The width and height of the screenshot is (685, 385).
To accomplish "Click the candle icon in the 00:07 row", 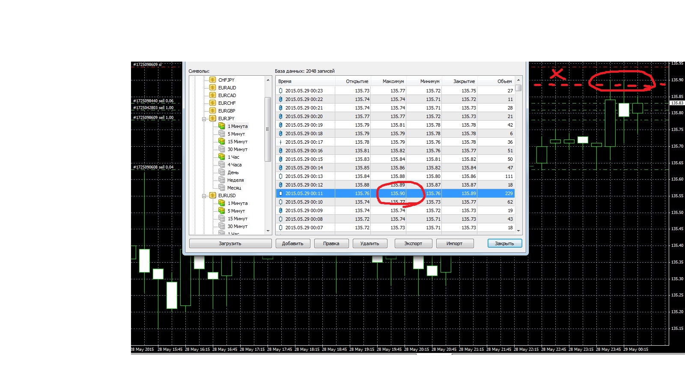I will pyautogui.click(x=280, y=228).
